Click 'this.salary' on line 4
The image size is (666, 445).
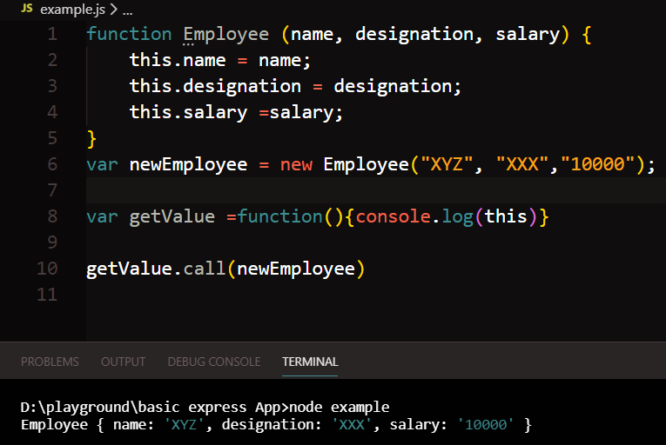188,113
